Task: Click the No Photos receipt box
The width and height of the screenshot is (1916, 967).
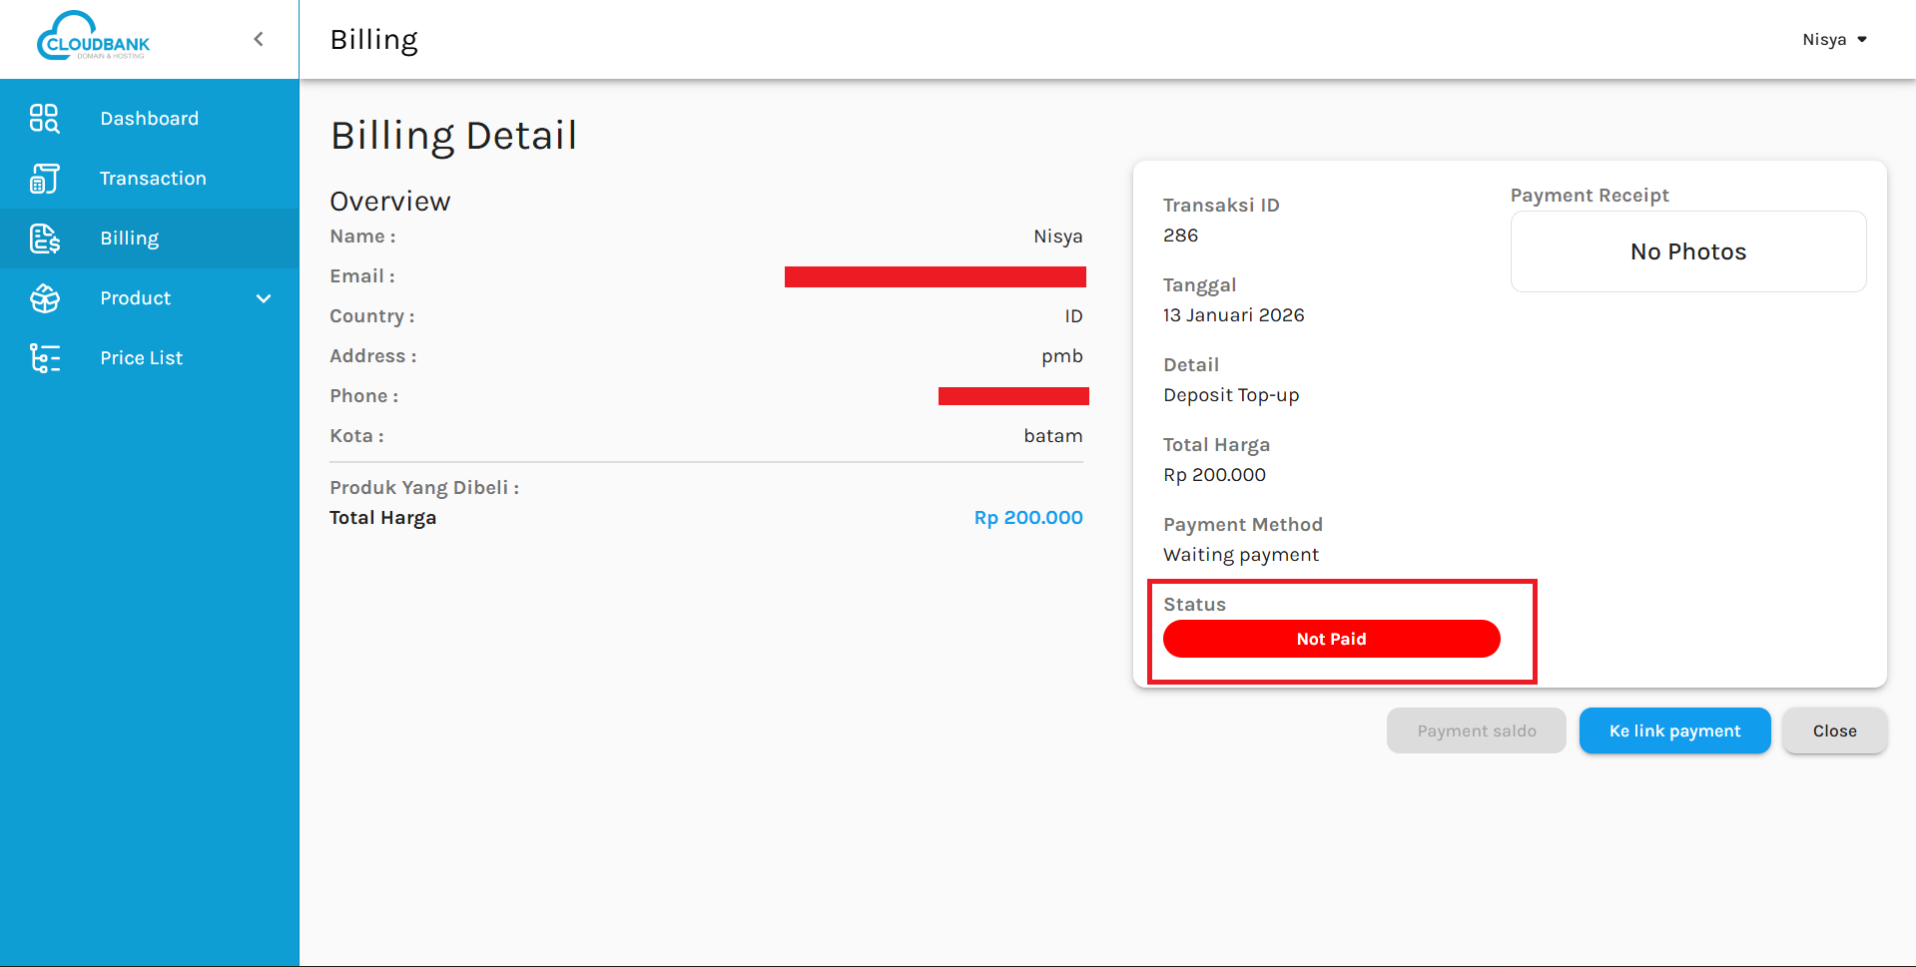Action: tap(1687, 251)
